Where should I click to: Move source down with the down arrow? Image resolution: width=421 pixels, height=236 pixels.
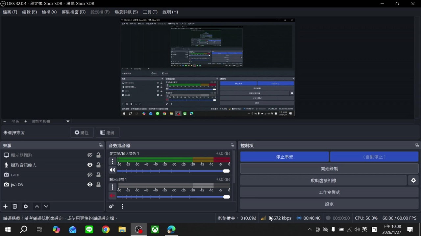click(46, 206)
